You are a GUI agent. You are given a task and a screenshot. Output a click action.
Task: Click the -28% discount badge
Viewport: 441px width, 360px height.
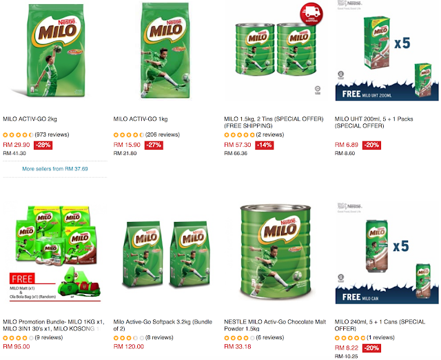tap(43, 146)
